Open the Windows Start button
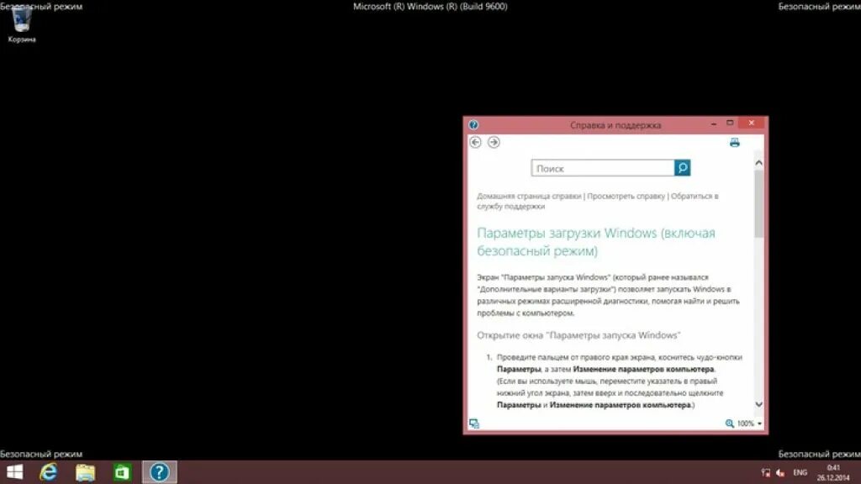The width and height of the screenshot is (861, 484). tap(15, 472)
